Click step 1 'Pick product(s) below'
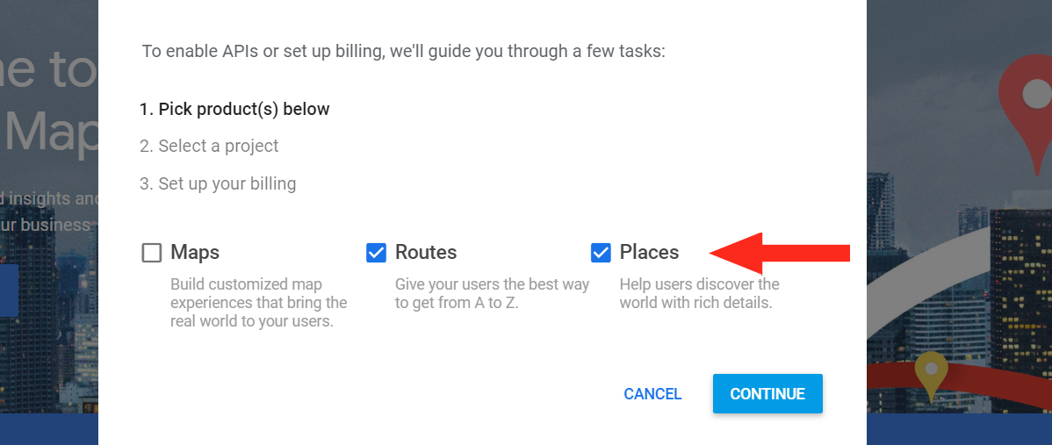The image size is (1052, 445). click(234, 110)
